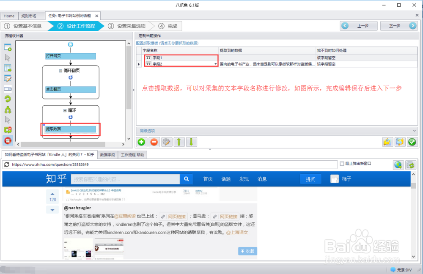Click the start node of the flow
The height and width of the screenshot is (274, 423).
coord(70,44)
